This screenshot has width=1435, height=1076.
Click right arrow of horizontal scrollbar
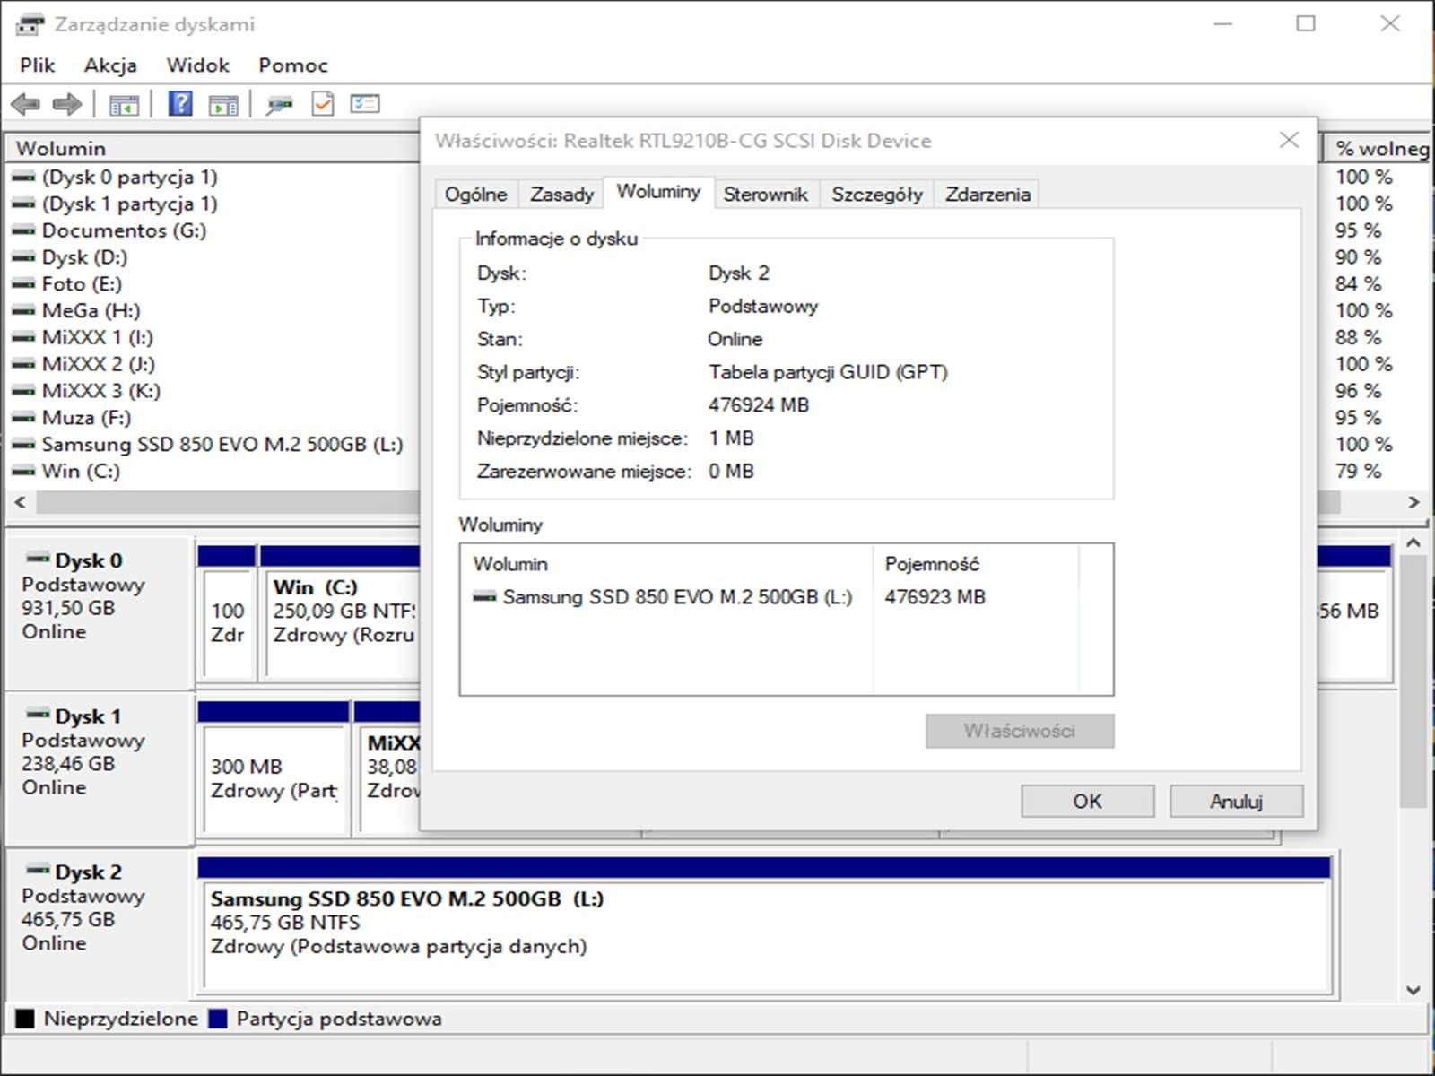tap(1414, 502)
